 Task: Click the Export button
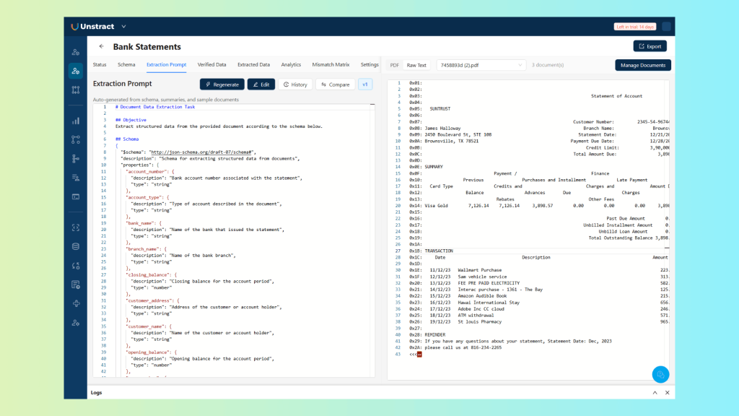[650, 46]
